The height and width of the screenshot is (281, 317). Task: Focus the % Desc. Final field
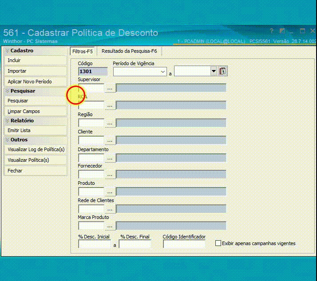point(135,244)
